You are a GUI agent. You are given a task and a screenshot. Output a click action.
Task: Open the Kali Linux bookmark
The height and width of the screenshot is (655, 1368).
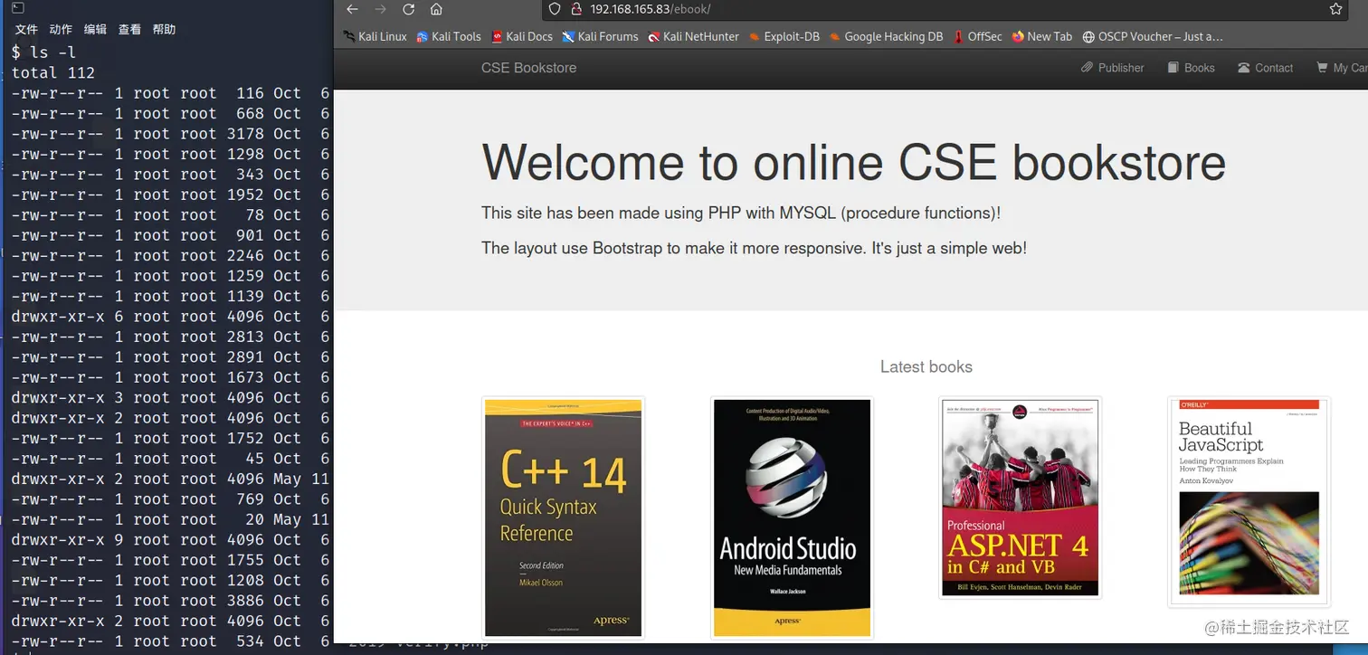375,37
